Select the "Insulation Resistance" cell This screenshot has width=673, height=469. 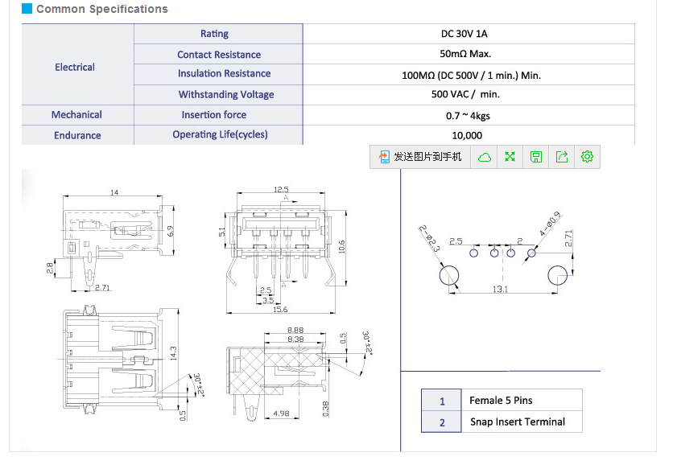point(218,74)
